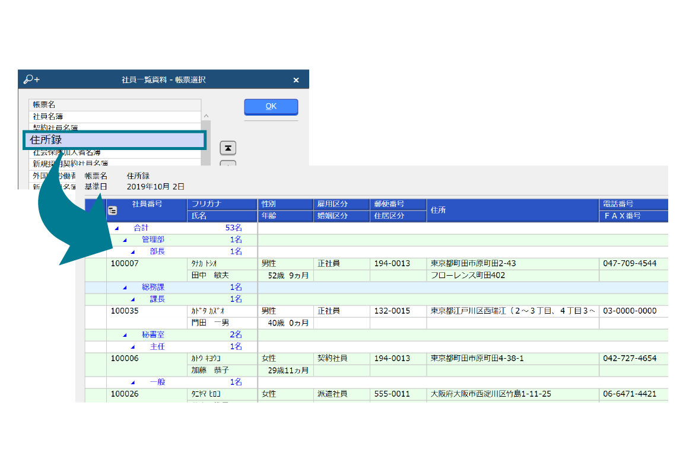The width and height of the screenshot is (686, 472).
Task: Click the 電話番号 column header
Action: (x=634, y=204)
